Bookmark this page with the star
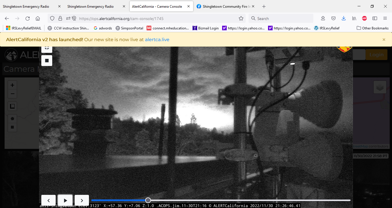This screenshot has width=392, height=208. tap(241, 19)
